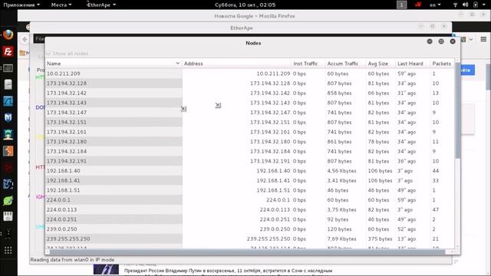Select the 224.0.0.1 node row
Screen dimensions: 491x276
pos(249,199)
